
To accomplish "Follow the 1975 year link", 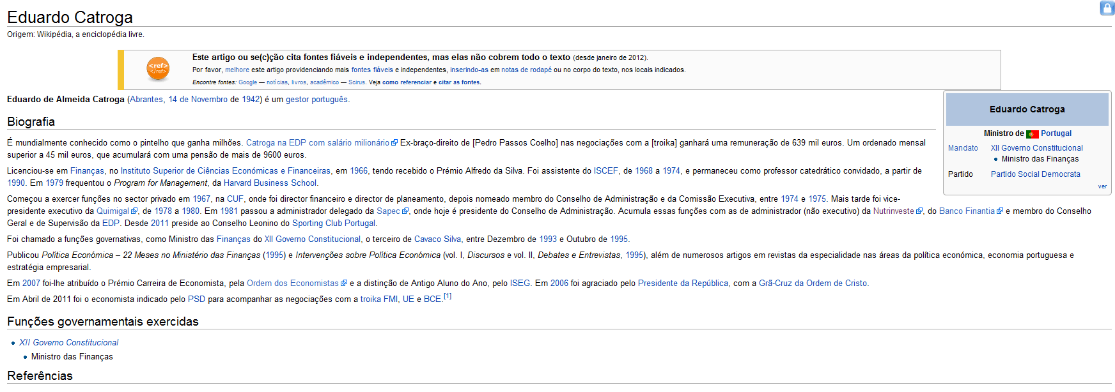I will (817, 199).
